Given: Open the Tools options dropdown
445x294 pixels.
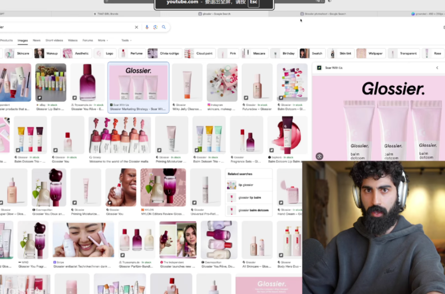Looking at the screenshot, I should pyautogui.click(x=126, y=41).
